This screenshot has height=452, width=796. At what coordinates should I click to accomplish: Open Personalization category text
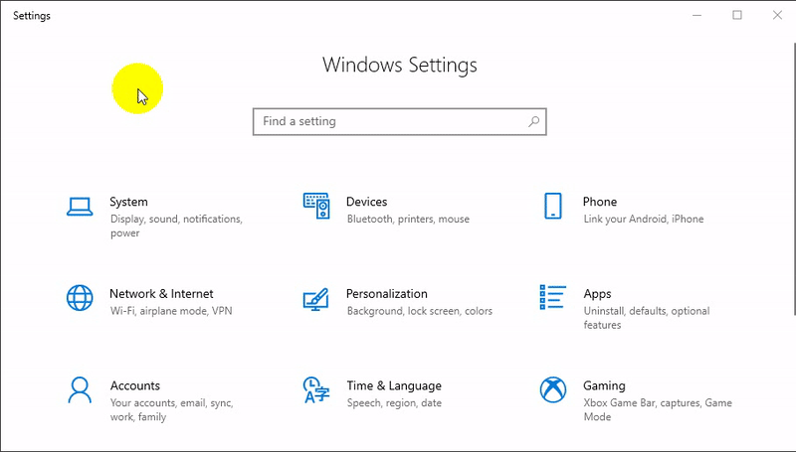[x=386, y=294]
